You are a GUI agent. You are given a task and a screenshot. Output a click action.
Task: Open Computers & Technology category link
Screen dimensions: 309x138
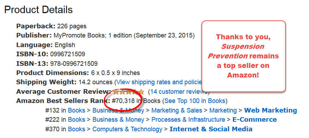(127, 129)
